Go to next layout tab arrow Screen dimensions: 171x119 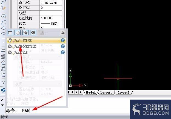coord(76,92)
